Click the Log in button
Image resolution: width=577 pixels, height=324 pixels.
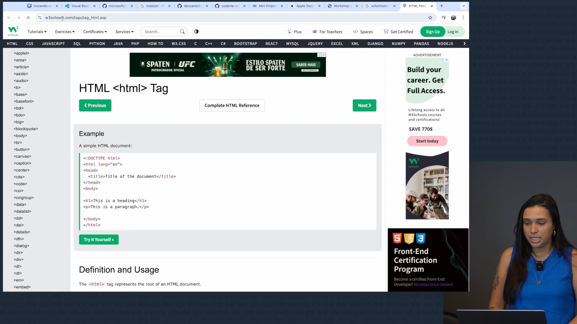[x=453, y=31]
